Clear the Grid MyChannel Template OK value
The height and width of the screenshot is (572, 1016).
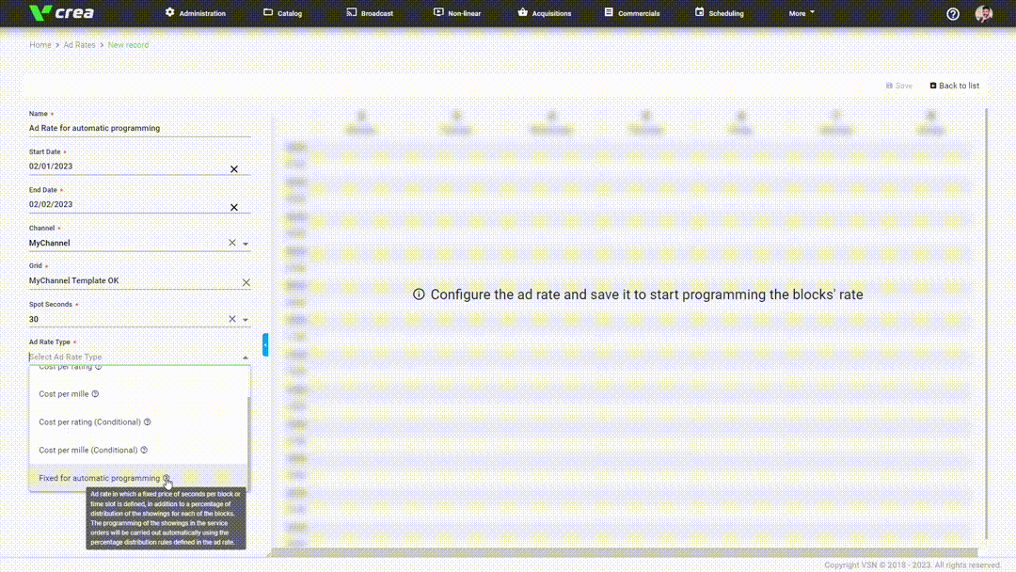246,282
